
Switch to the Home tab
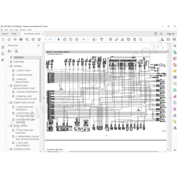pyautogui.click(x=5, y=34)
